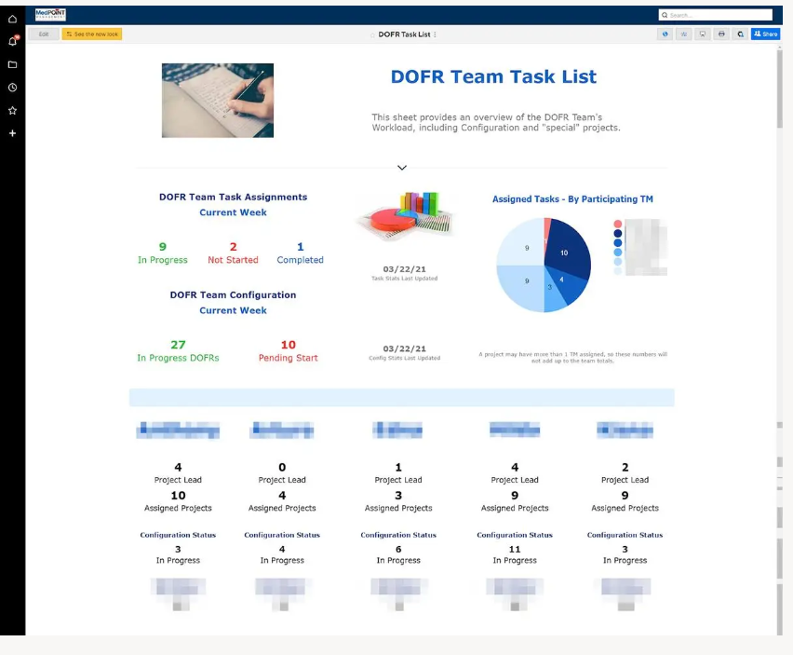
Task: Go home using the house icon
Action: [12, 19]
